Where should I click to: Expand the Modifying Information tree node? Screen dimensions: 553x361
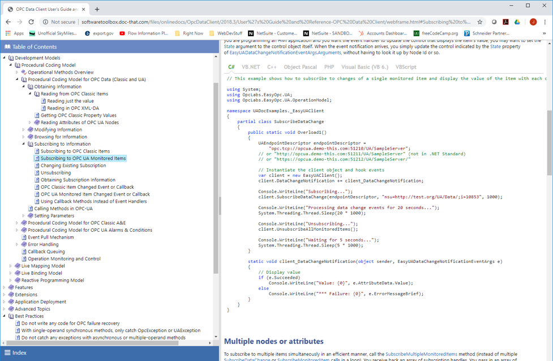click(x=24, y=130)
